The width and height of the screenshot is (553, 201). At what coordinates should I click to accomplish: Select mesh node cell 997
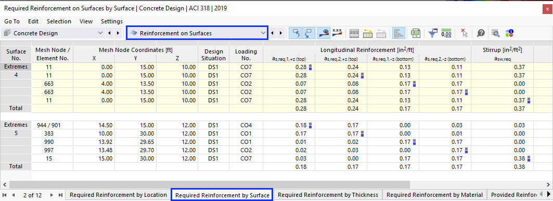click(52, 150)
